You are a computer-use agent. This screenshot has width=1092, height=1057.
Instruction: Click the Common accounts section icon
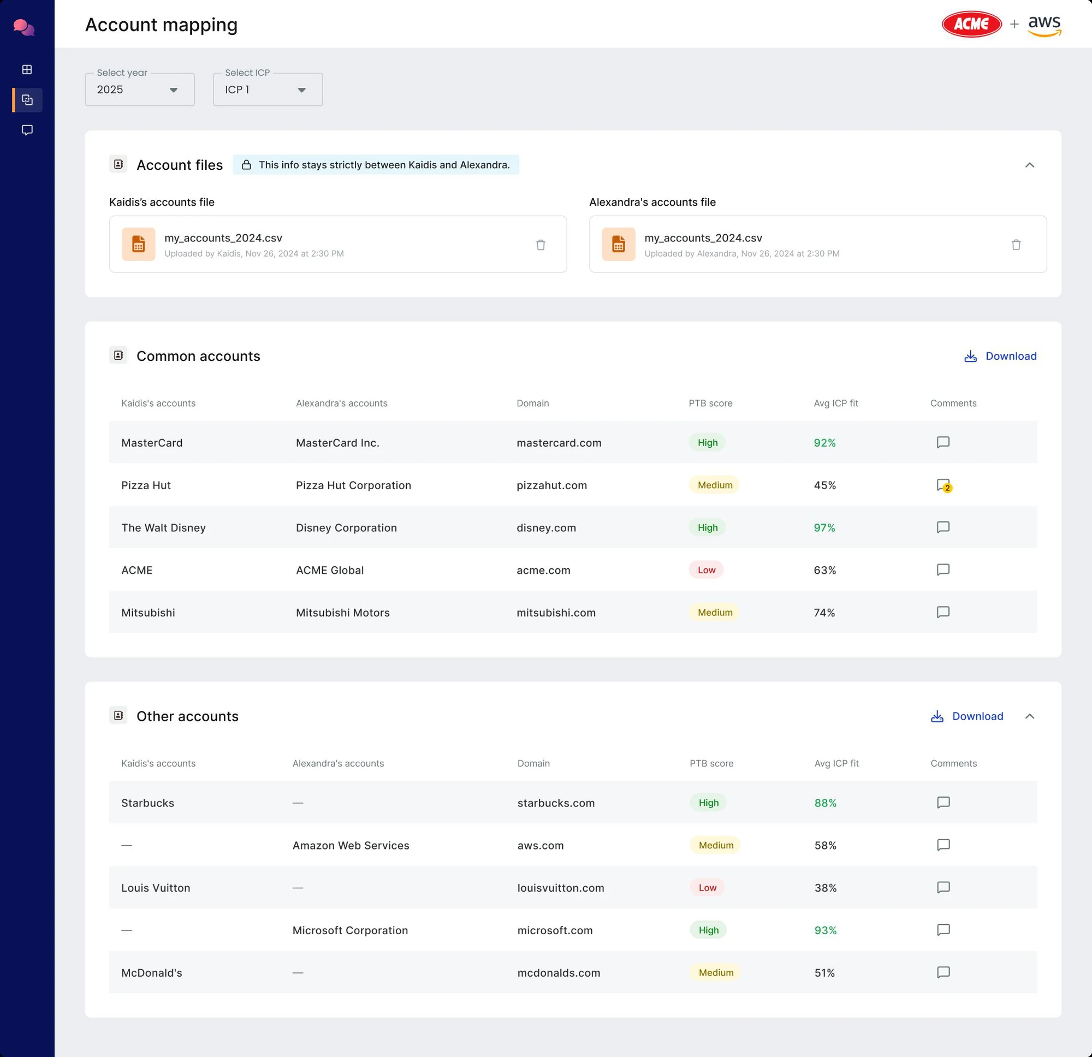[x=118, y=355]
